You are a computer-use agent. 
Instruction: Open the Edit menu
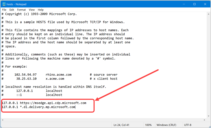point(12,10)
